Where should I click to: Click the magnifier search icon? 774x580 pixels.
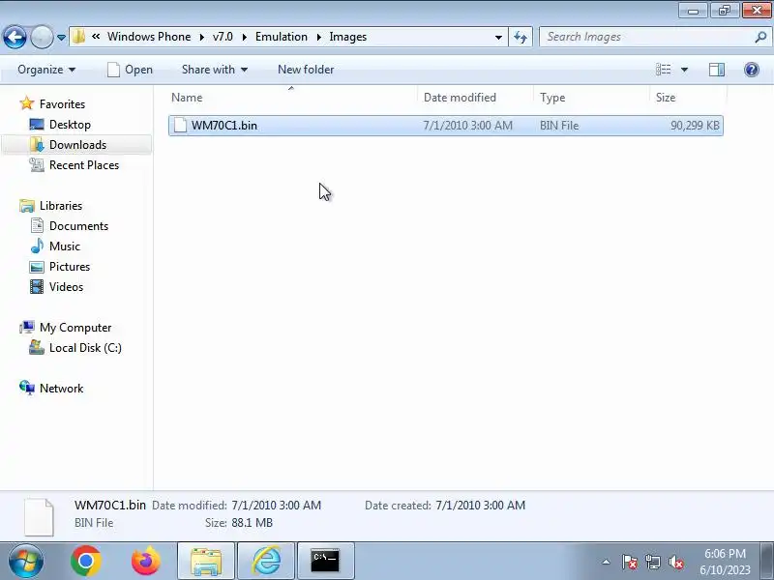pos(760,37)
